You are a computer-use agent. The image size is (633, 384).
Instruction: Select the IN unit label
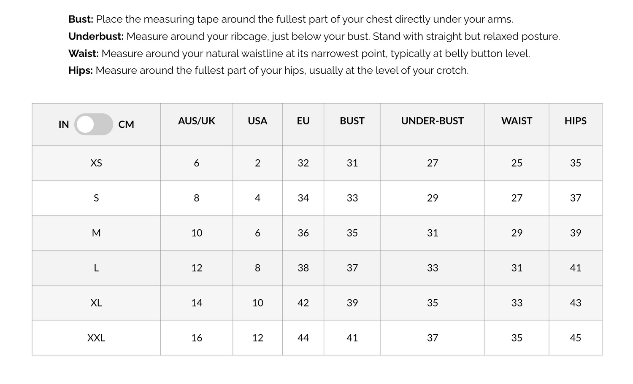pyautogui.click(x=64, y=124)
